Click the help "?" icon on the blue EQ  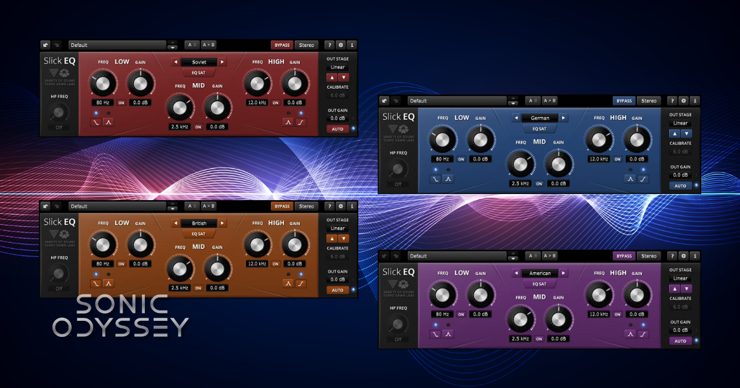click(672, 100)
